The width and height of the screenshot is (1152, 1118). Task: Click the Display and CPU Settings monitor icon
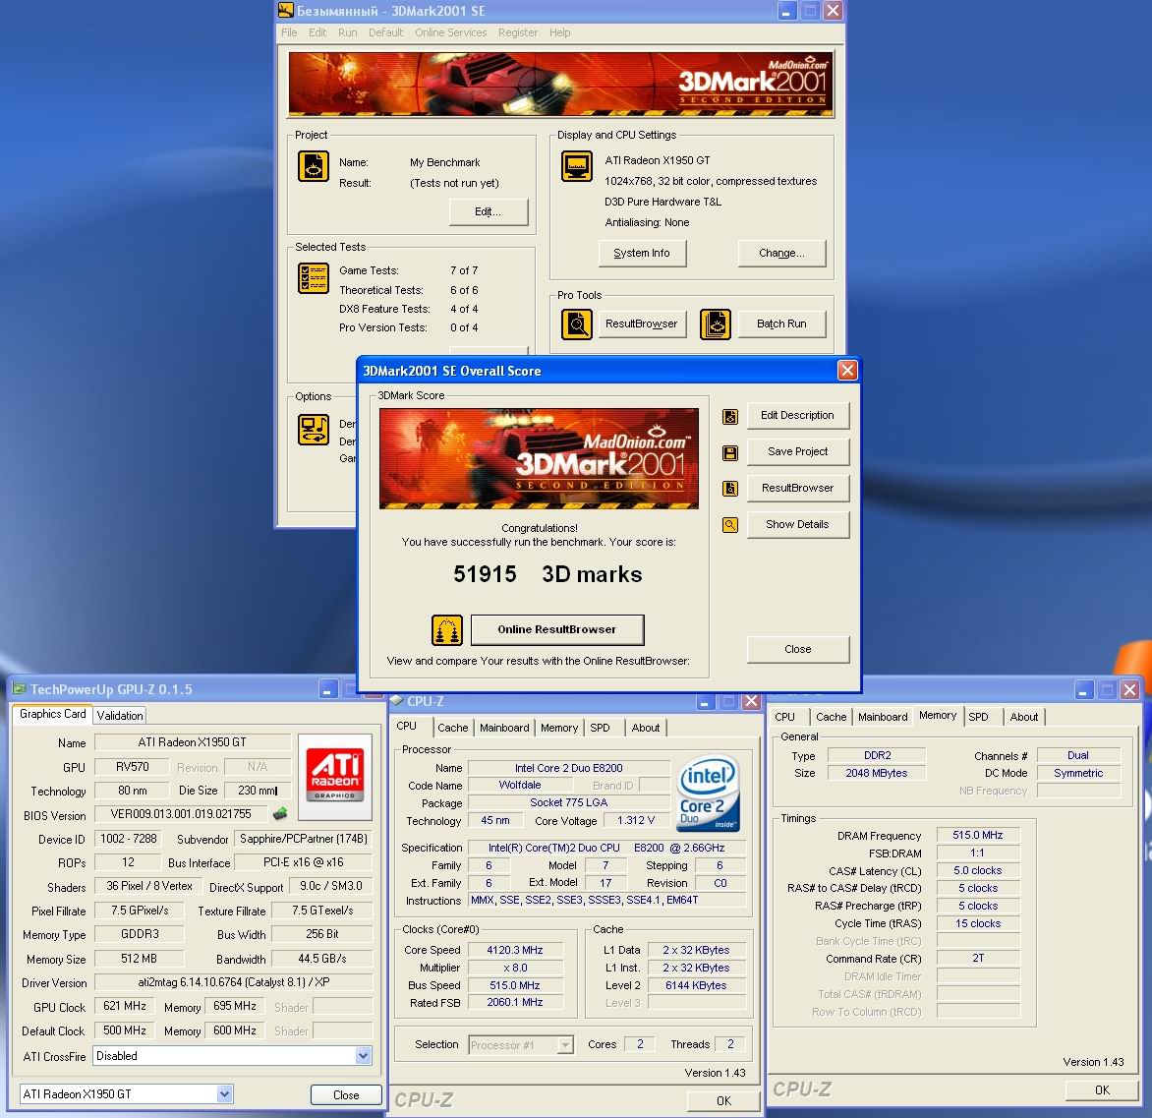click(577, 166)
